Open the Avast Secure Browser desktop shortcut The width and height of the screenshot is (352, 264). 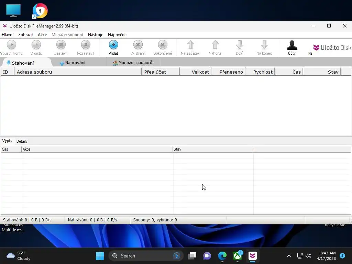[40, 11]
